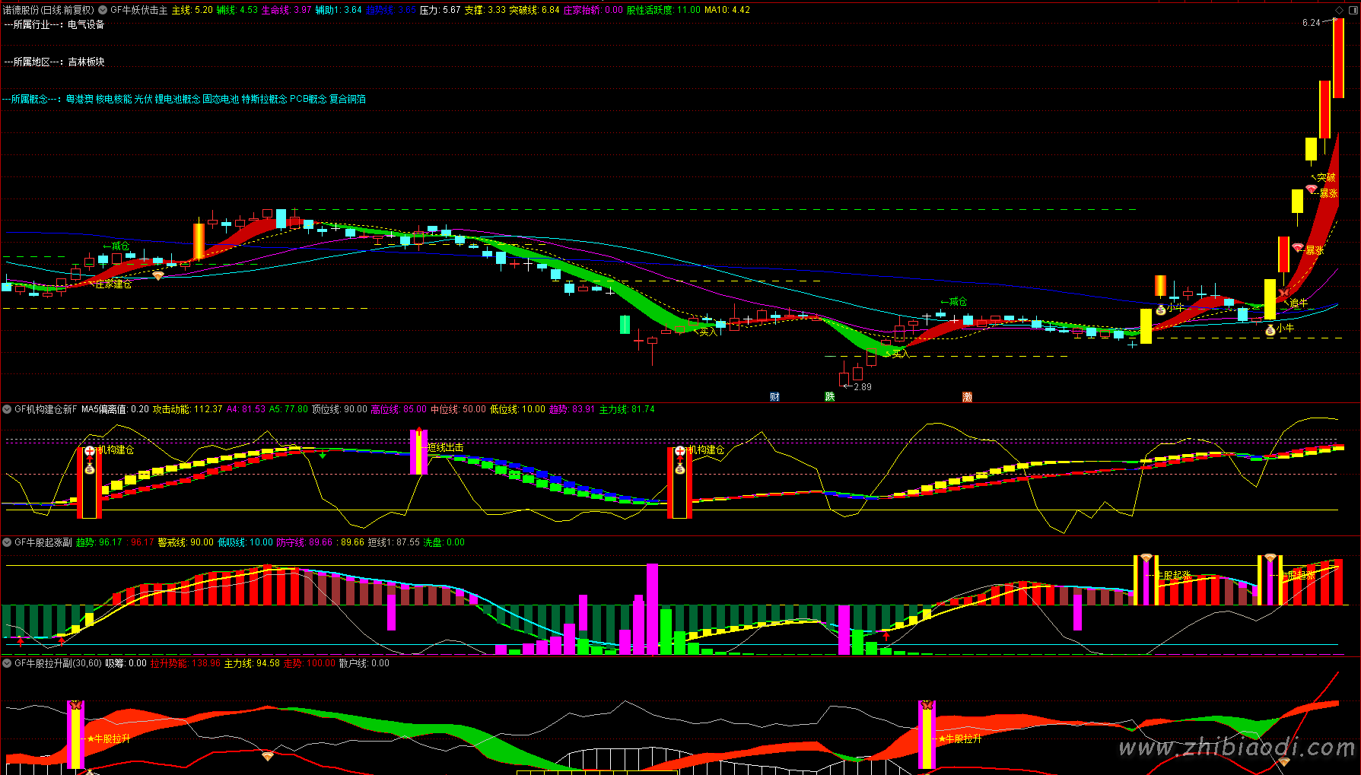Viewport: 1361px width, 775px height.
Task: Click the 吉林板块 region text
Action: click(x=86, y=62)
